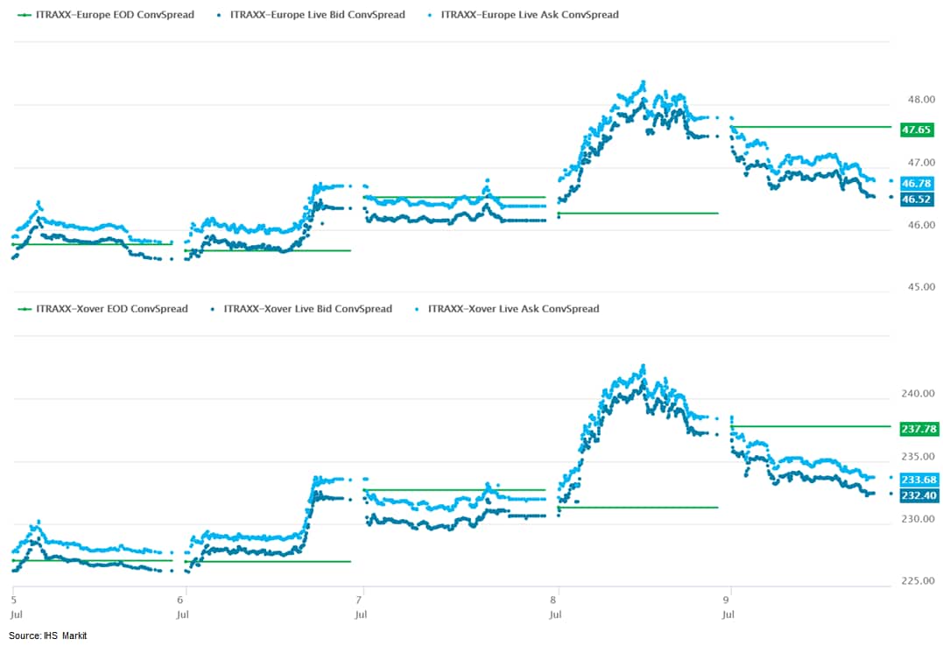Click the Source: IHS Markit text

[48, 635]
